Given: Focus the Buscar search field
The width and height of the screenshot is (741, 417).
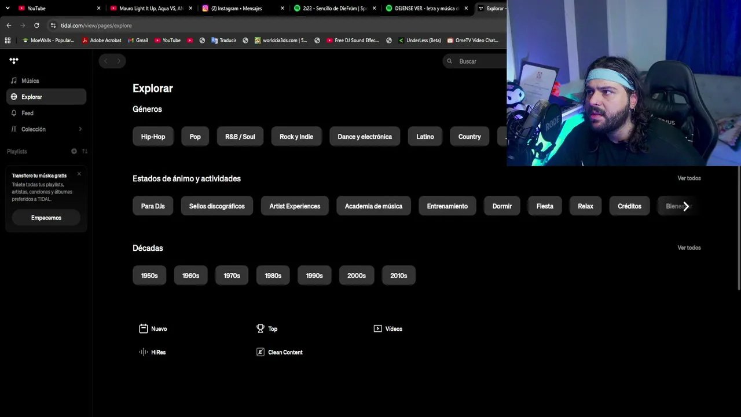Looking at the screenshot, I should pyautogui.click(x=475, y=61).
